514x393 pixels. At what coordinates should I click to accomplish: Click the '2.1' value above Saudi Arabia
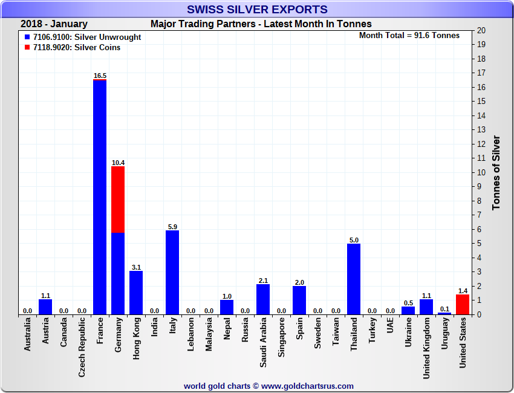263,281
